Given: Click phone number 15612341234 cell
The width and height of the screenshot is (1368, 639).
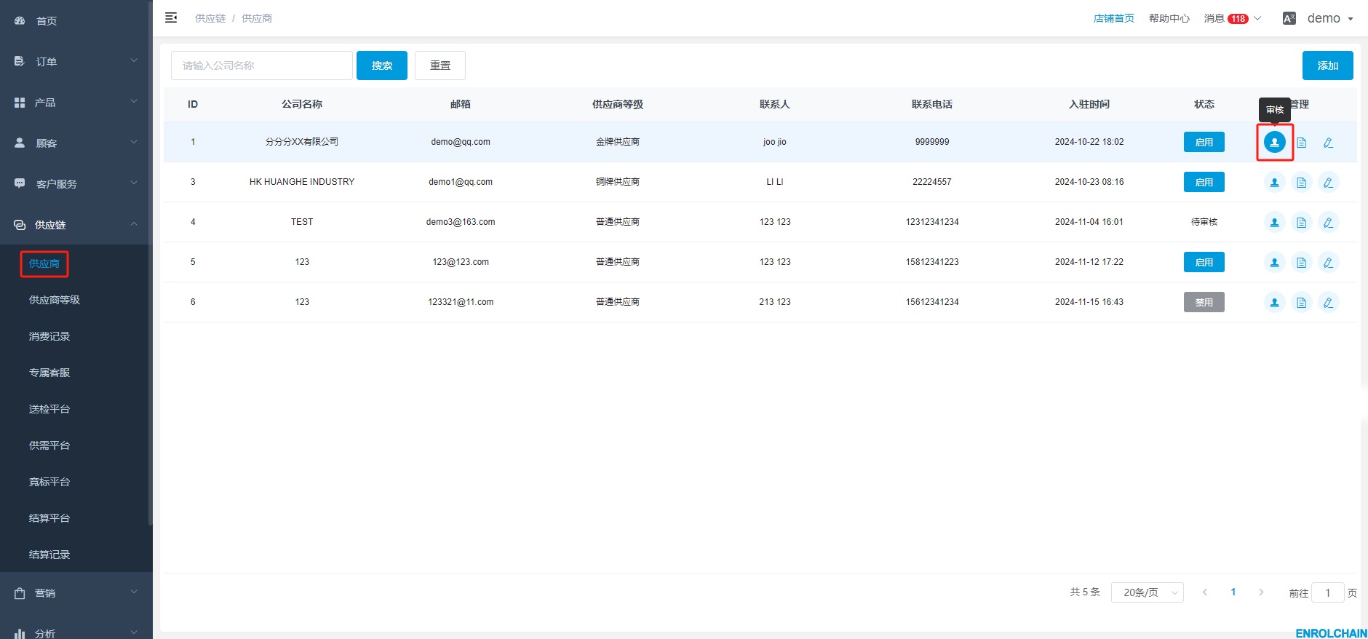Looking at the screenshot, I should tap(931, 302).
